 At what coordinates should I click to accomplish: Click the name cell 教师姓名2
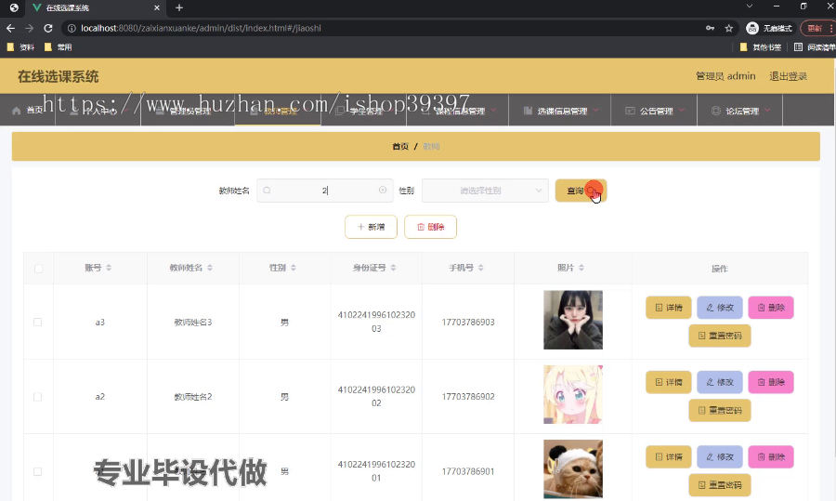click(193, 396)
